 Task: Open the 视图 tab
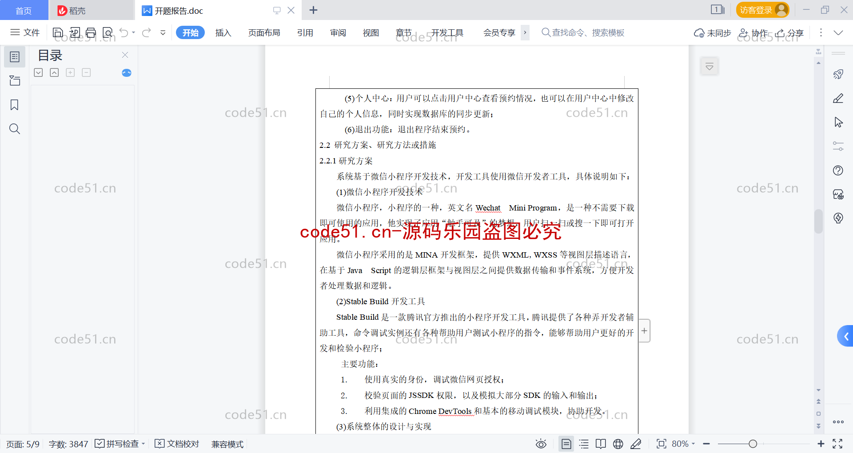click(371, 32)
